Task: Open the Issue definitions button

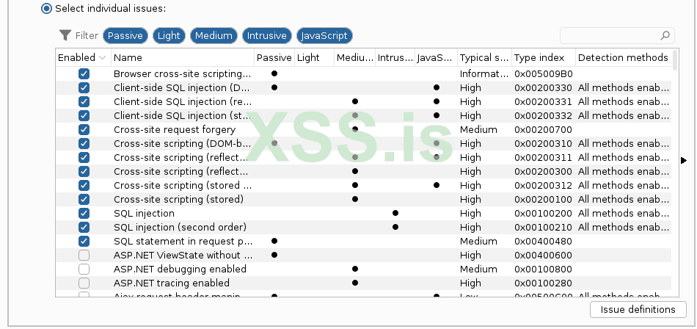Action: point(638,309)
